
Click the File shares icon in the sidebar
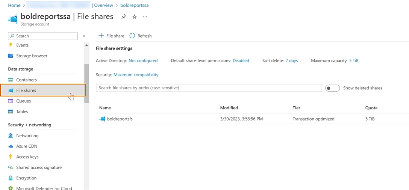tap(11, 90)
